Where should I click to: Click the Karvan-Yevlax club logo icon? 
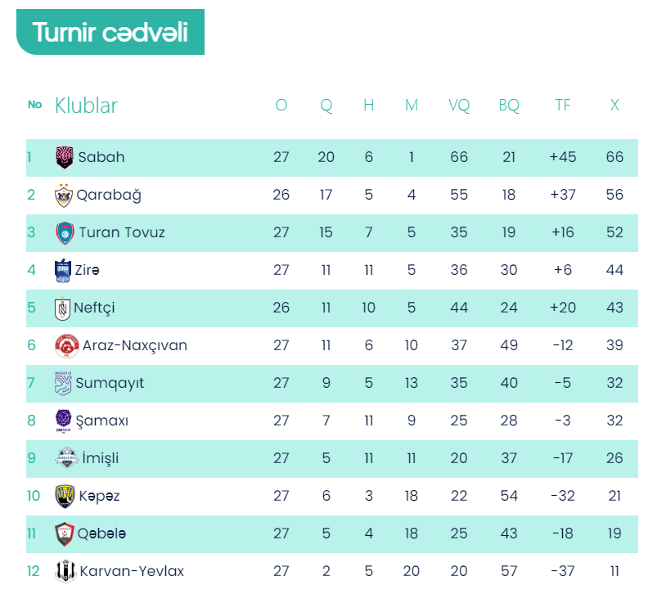coord(65,571)
